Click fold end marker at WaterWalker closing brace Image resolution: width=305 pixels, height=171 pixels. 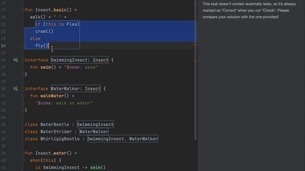pyautogui.click(x=22, y=110)
